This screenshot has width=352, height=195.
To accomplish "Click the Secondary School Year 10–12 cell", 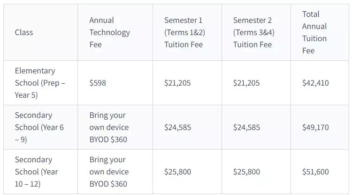I will coord(41,172).
